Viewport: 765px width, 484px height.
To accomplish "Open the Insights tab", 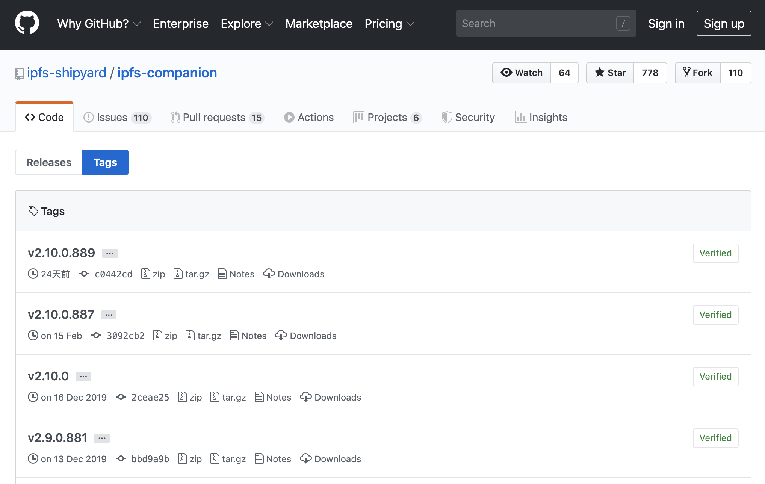I will pyautogui.click(x=541, y=117).
